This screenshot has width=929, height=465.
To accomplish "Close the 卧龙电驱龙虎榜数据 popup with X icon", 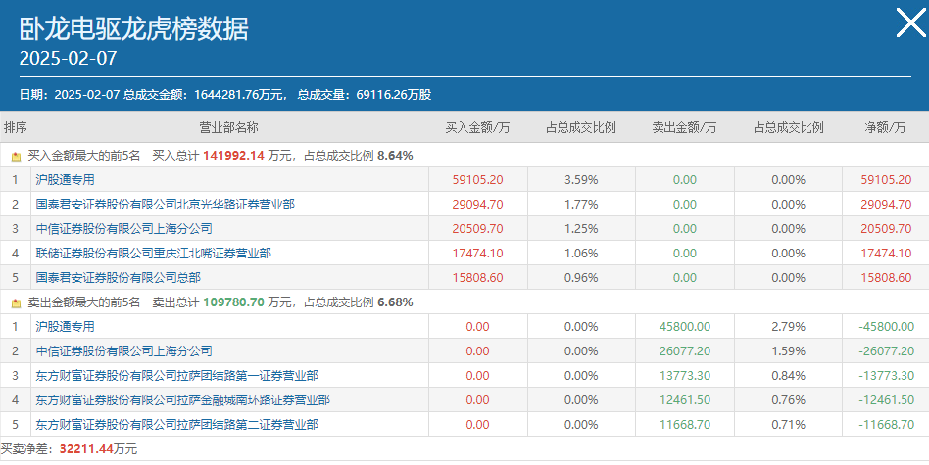I will [x=910, y=23].
